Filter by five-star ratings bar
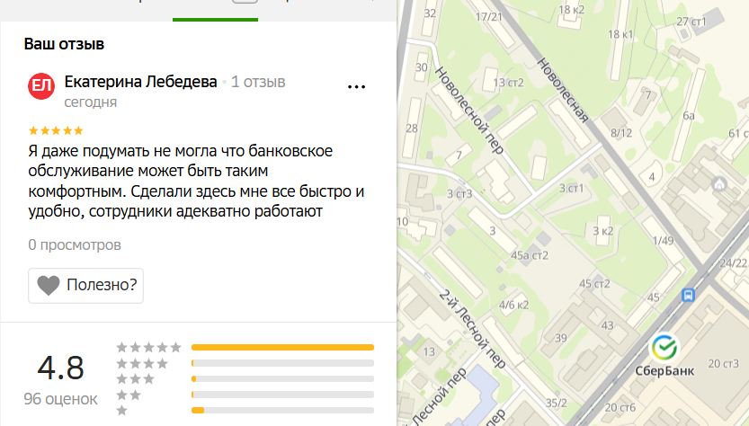Viewport: 749px width, 426px height. [x=282, y=347]
